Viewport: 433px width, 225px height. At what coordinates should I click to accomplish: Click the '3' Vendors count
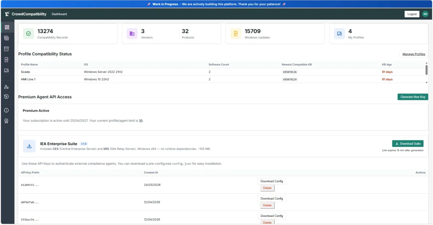(143, 31)
